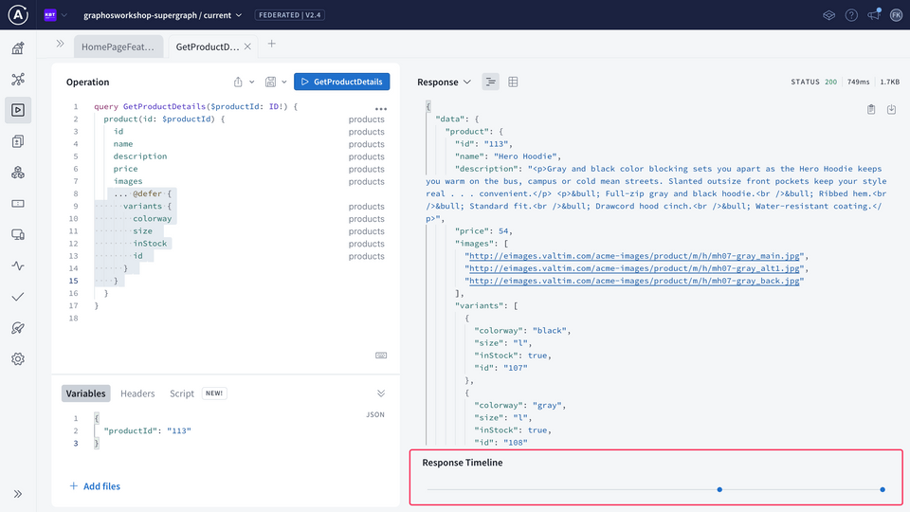Image resolution: width=910 pixels, height=512 pixels.
Task: Switch to the Script tab
Action: click(182, 393)
